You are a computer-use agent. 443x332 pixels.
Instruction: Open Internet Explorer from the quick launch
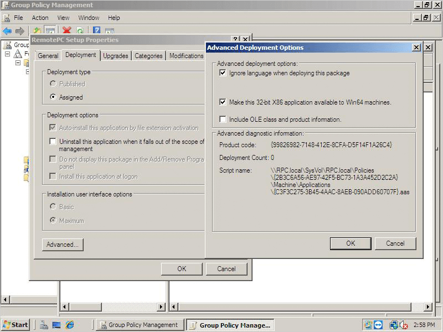click(x=70, y=325)
